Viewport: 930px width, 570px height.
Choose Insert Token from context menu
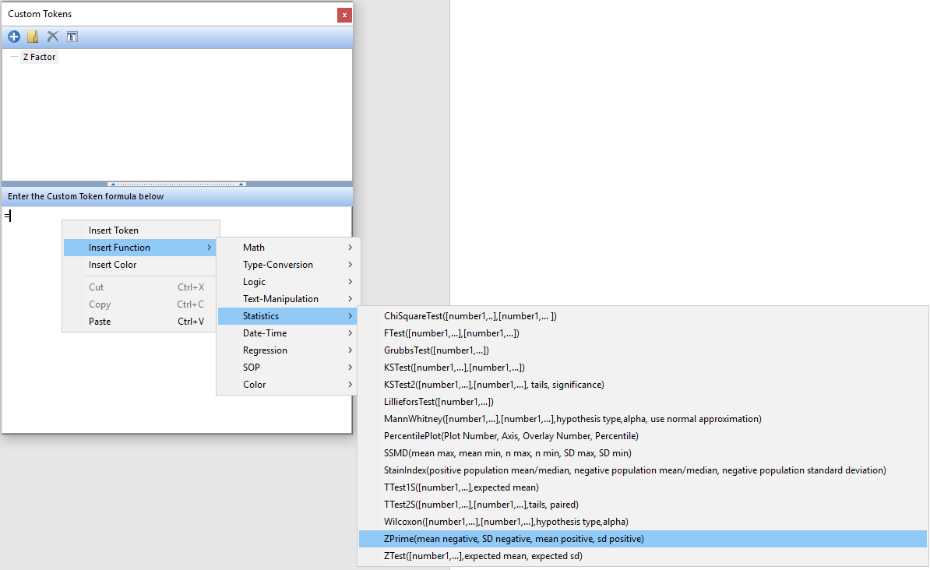tap(141, 230)
